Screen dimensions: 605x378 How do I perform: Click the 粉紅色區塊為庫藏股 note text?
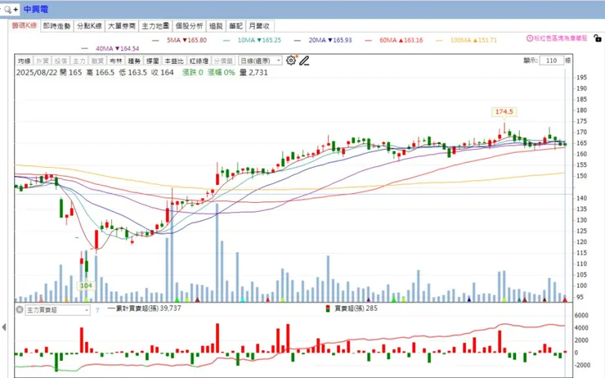(x=561, y=38)
